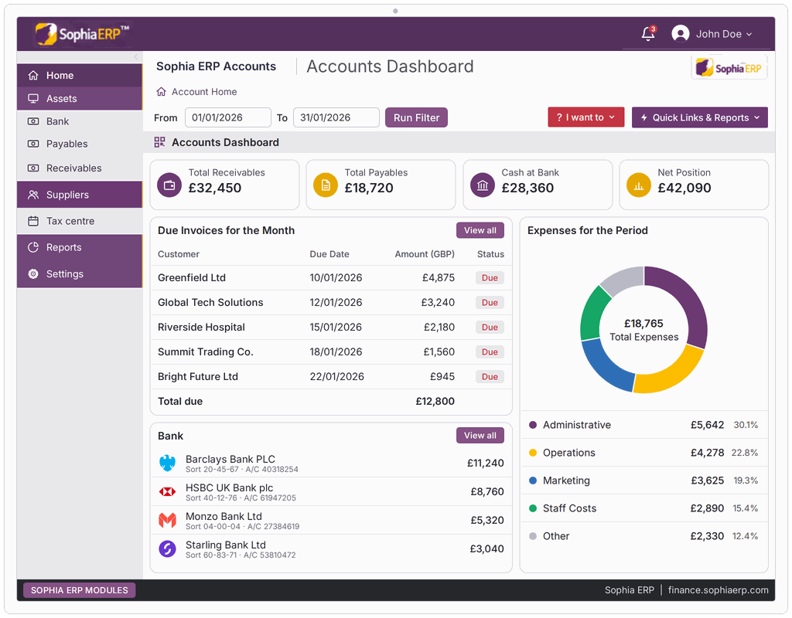Open the notifications bell icon
This screenshot has height=618, width=792.
647,34
